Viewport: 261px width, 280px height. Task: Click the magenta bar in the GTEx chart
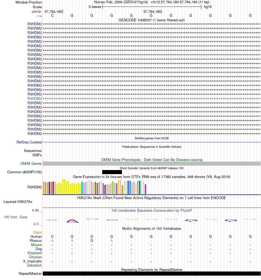coord(145,189)
